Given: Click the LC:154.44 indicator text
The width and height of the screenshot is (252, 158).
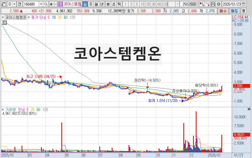Looking at the screenshot, I should click(x=240, y=17).
